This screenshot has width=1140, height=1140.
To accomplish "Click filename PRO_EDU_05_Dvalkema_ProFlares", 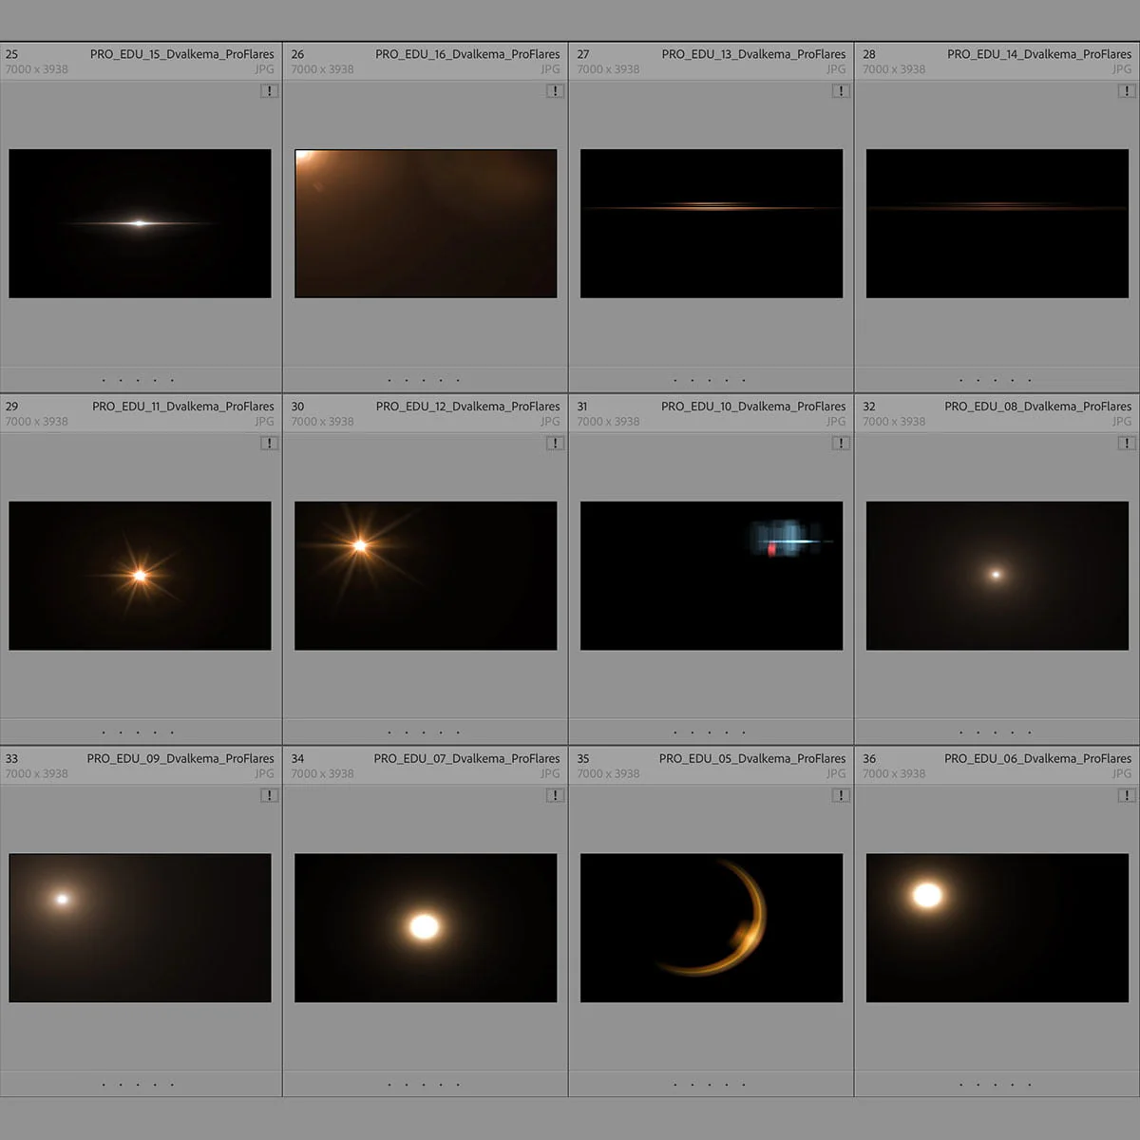I will click(x=752, y=759).
